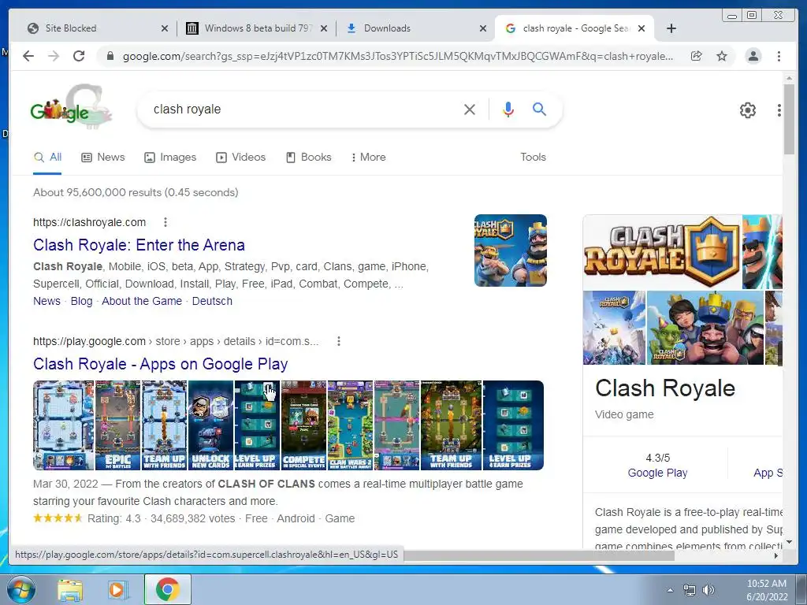Open File Explorer from taskbar
Screen dimensions: 807x605
(x=70, y=589)
